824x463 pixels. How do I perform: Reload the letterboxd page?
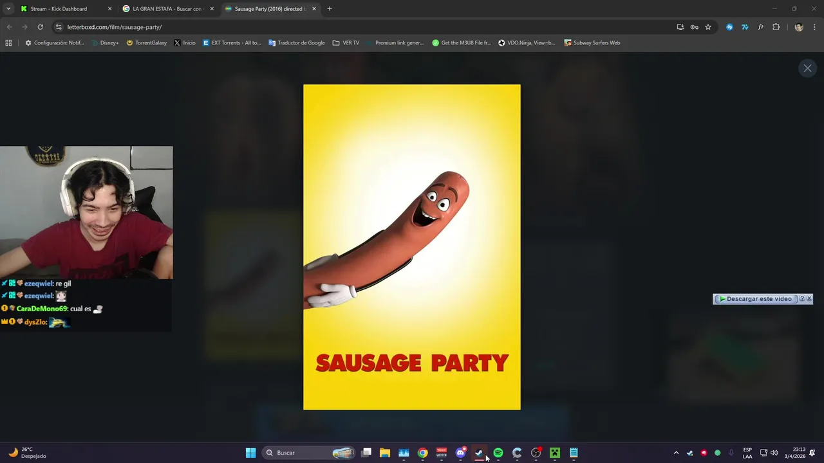click(x=40, y=27)
